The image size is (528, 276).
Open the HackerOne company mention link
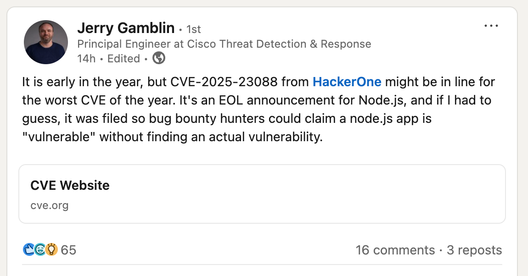(x=347, y=82)
